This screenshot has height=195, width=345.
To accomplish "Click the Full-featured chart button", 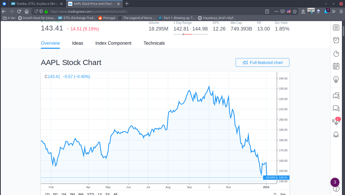I will (x=263, y=62).
